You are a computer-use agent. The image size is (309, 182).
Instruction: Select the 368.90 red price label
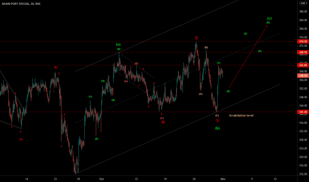pyautogui.click(x=303, y=52)
